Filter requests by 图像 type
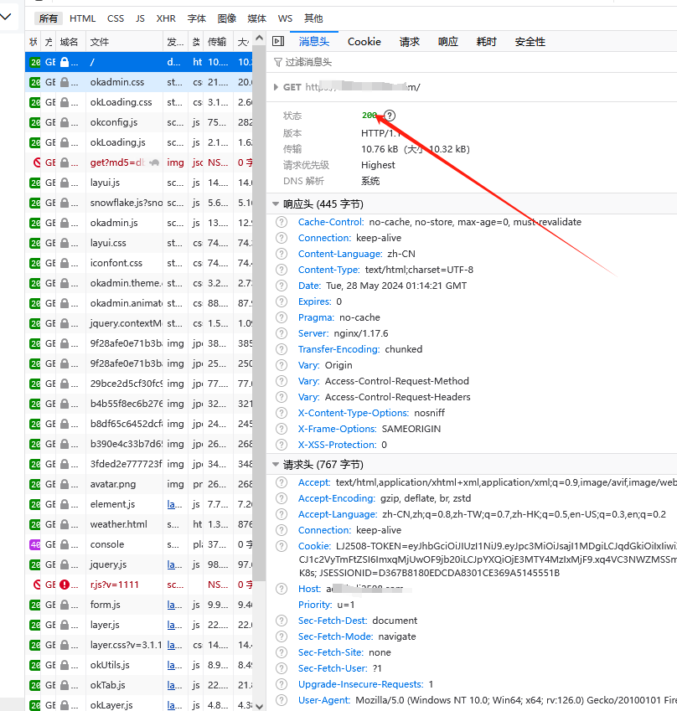 click(227, 18)
